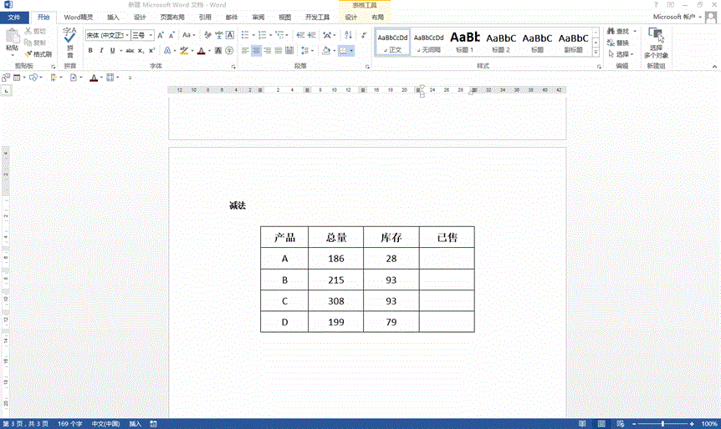Viewport: 721px width, 429px height.
Task: Toggle italic formatting
Action: pos(102,51)
